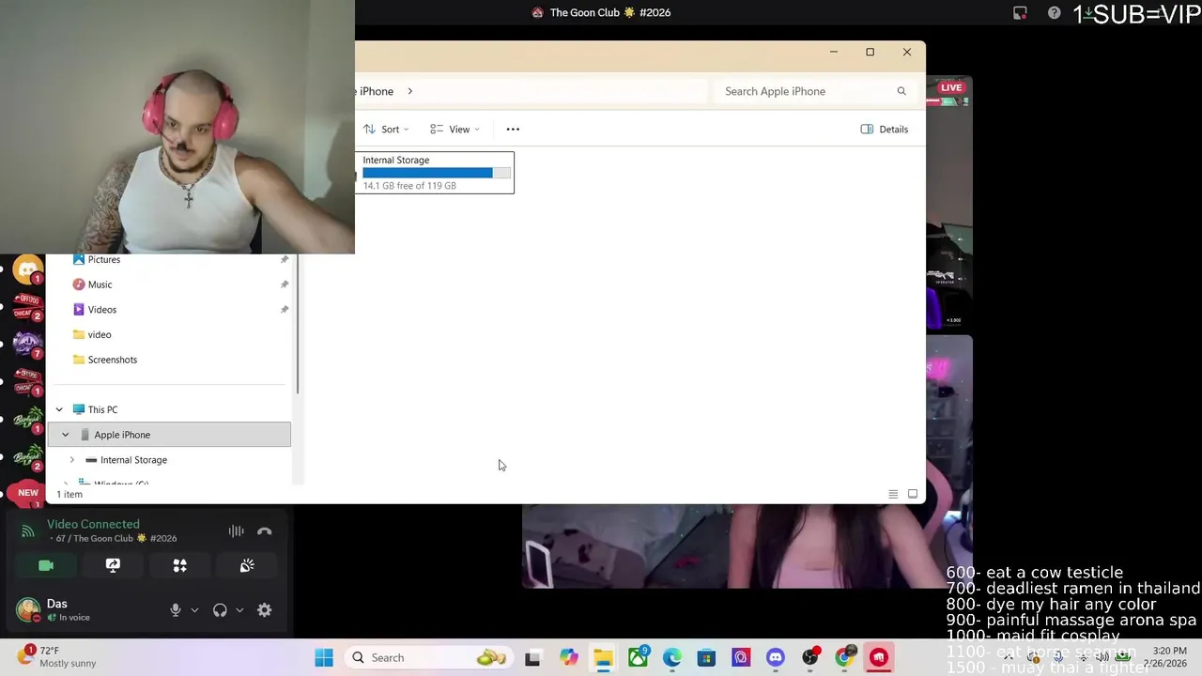The height and width of the screenshot is (676, 1202).
Task: Open Microsoft Store on taskbar
Action: click(706, 657)
